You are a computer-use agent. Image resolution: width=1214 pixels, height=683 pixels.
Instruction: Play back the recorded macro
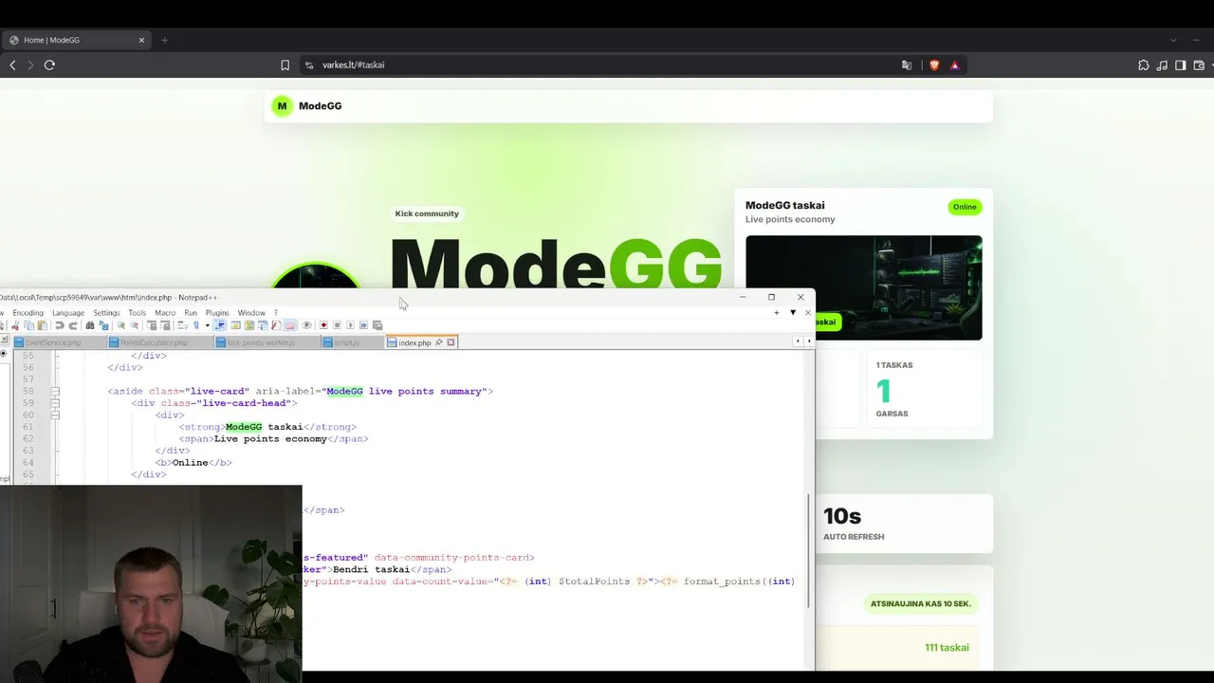point(350,325)
